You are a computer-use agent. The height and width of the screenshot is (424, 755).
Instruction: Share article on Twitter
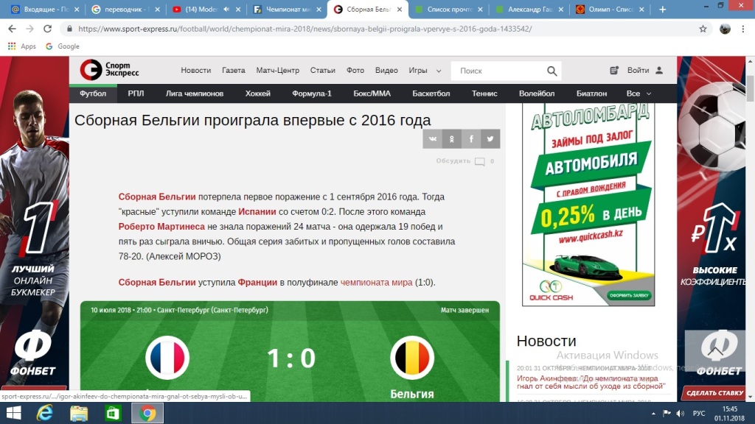(490, 139)
